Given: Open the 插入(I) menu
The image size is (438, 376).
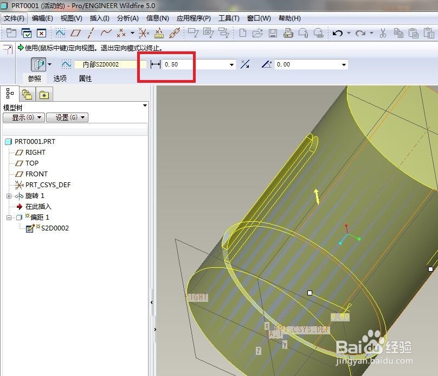Looking at the screenshot, I should (99, 18).
